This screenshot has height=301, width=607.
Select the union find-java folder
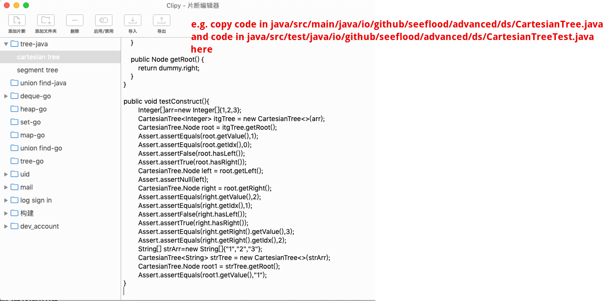(x=60, y=83)
